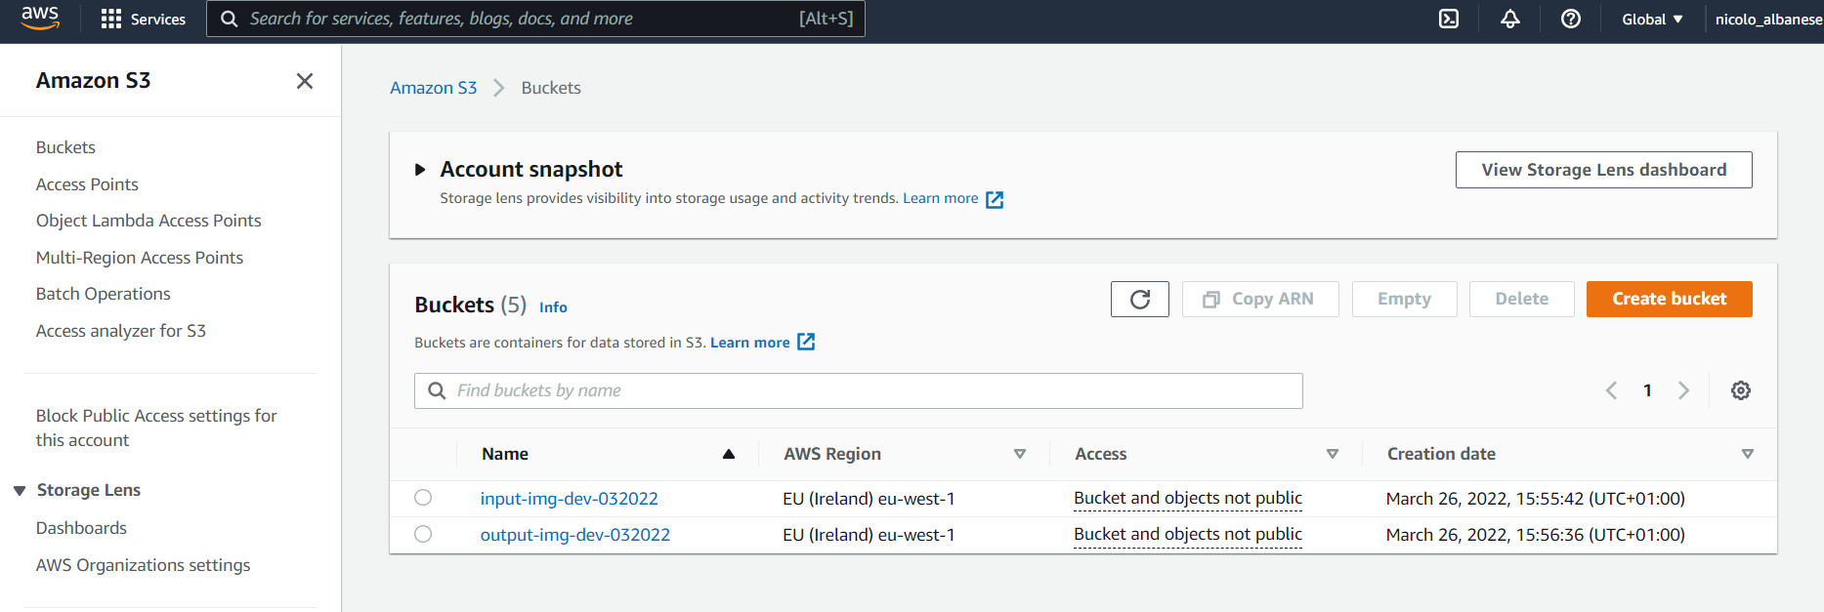Open Access Points in the sidebar
This screenshot has height=612, width=1824.
tap(87, 184)
